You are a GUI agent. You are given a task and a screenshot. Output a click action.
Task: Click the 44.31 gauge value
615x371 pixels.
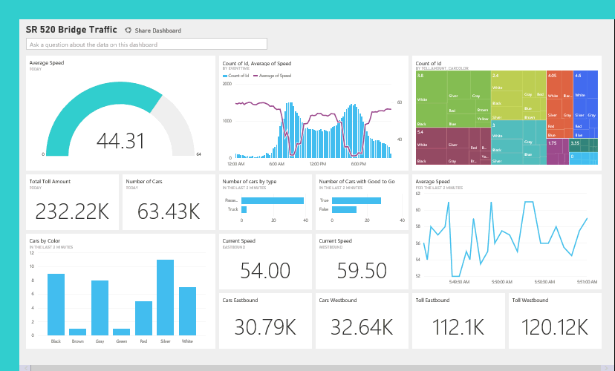(120, 141)
